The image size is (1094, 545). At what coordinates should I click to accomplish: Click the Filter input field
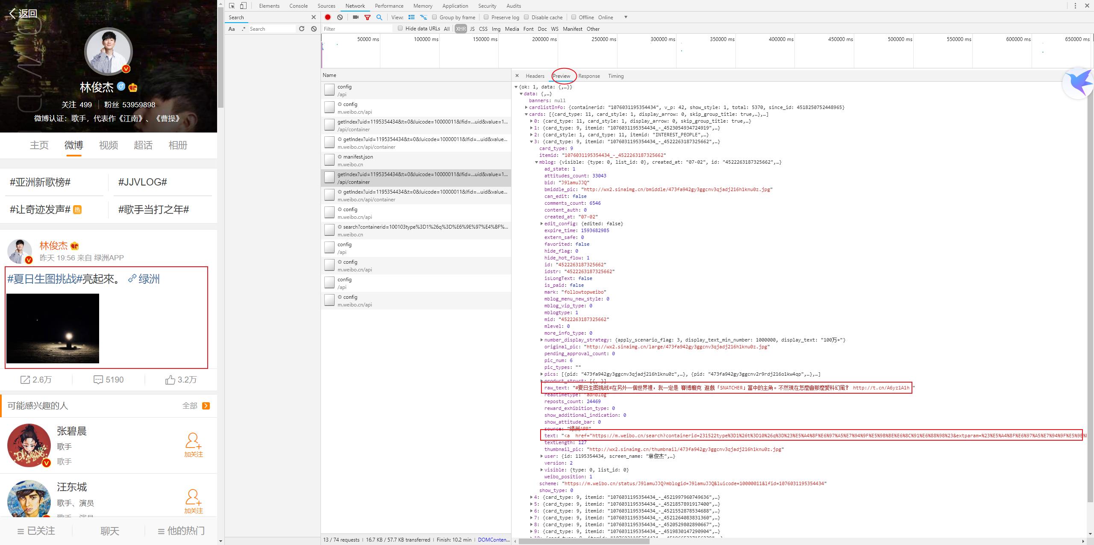357,29
